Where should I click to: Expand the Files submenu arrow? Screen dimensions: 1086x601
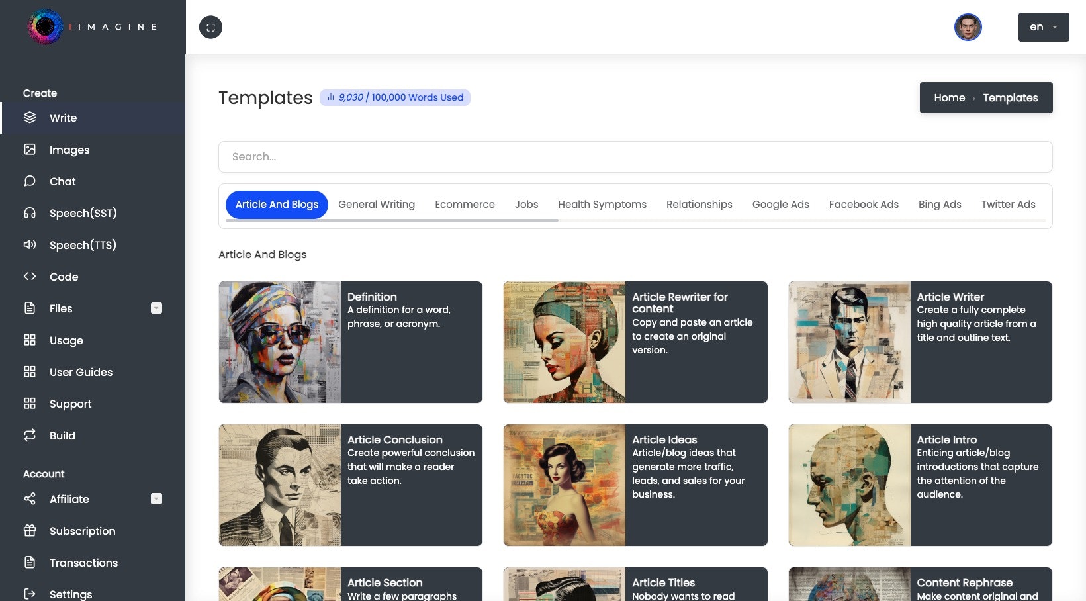pyautogui.click(x=156, y=308)
